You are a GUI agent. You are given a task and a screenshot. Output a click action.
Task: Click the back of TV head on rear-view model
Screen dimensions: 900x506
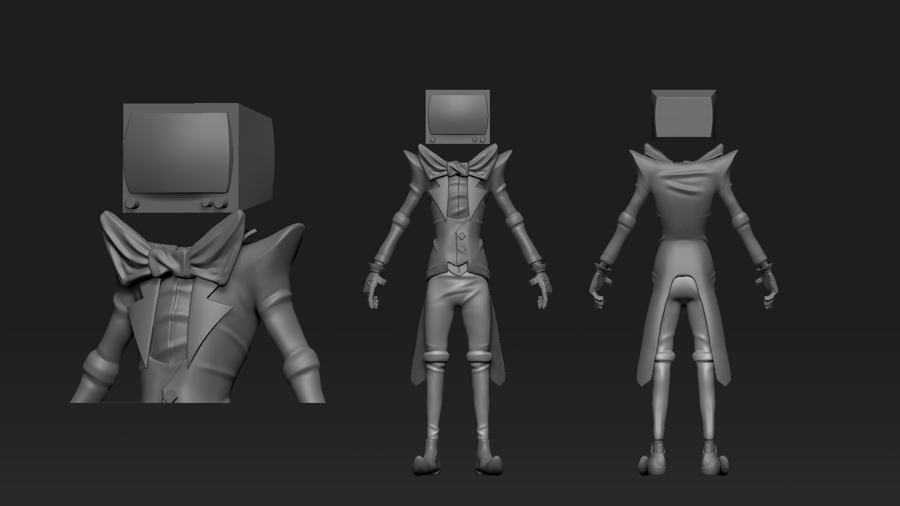[682, 117]
